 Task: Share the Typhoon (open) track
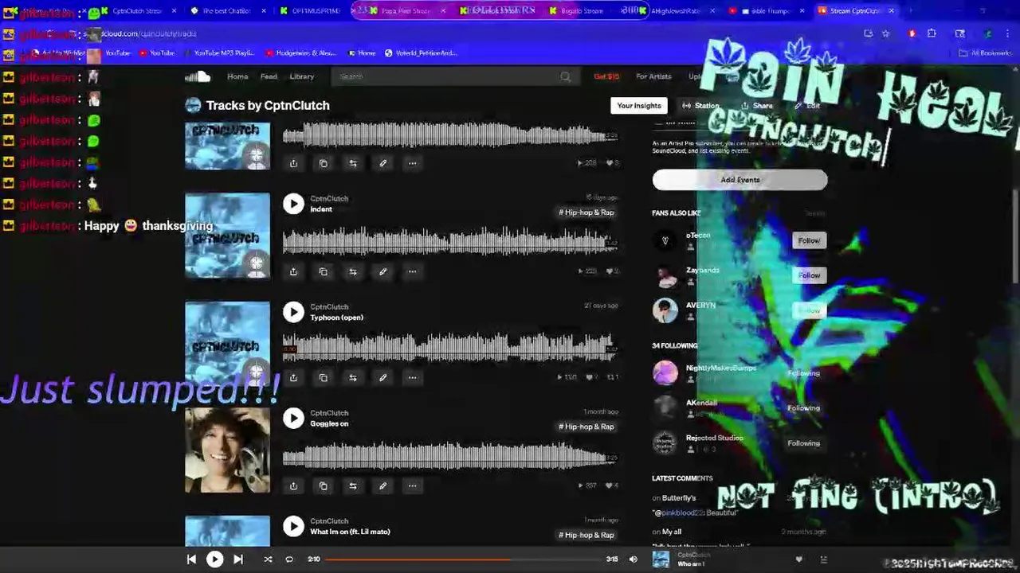coord(293,377)
